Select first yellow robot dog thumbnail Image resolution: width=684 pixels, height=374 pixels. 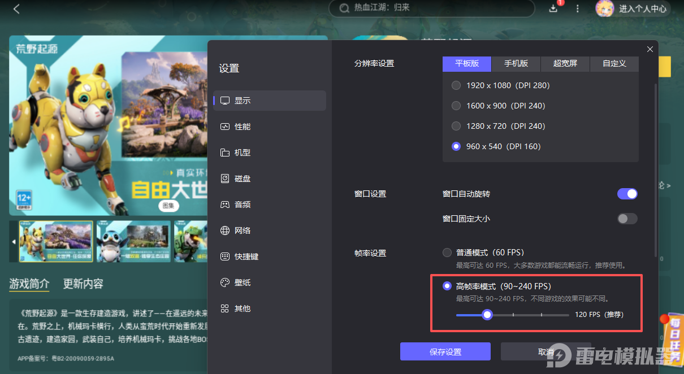pyautogui.click(x=56, y=242)
